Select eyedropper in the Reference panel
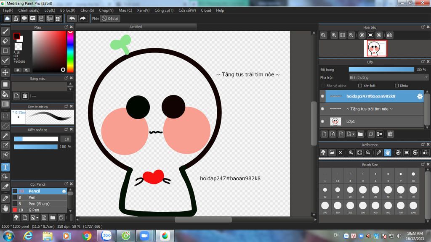431x242 pixels. [x=379, y=153]
